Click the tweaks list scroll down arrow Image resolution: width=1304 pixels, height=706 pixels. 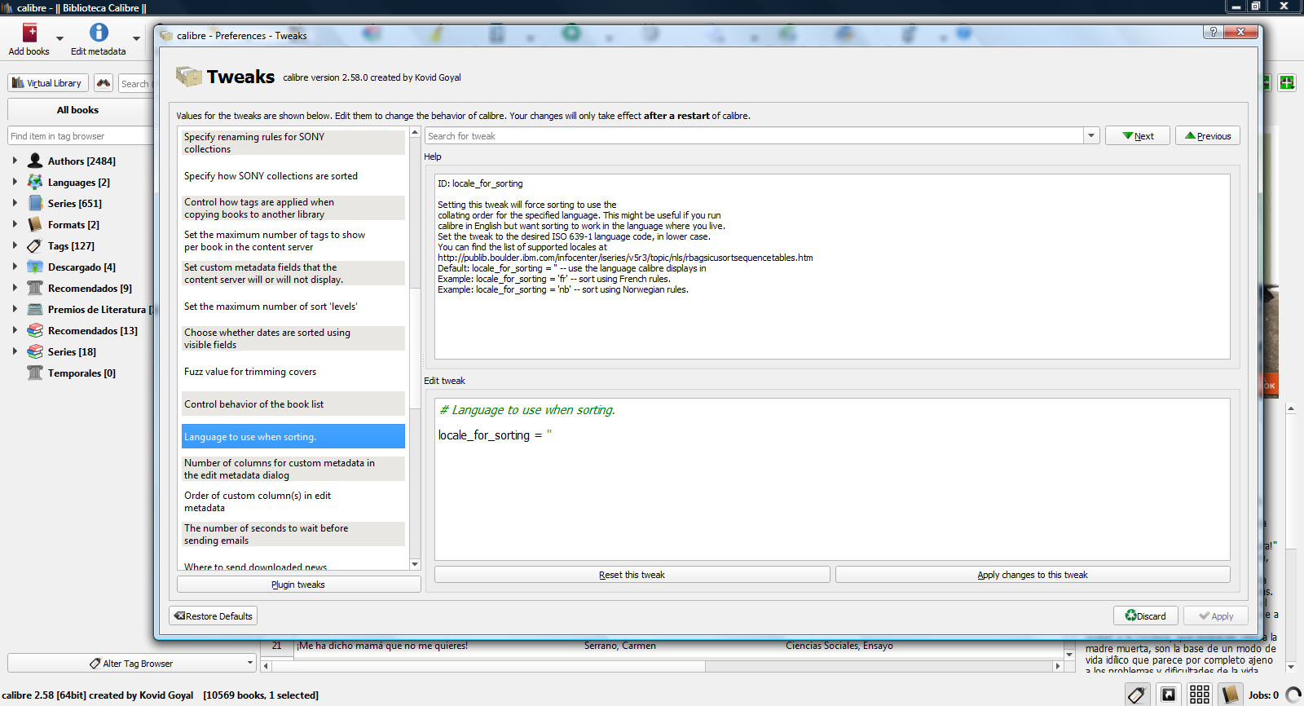point(415,564)
